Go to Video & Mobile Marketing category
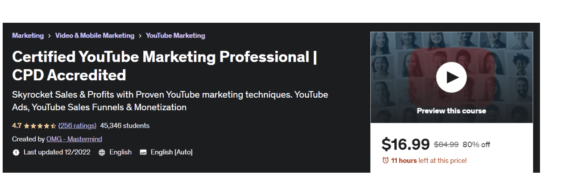573x191 pixels. coord(95,36)
